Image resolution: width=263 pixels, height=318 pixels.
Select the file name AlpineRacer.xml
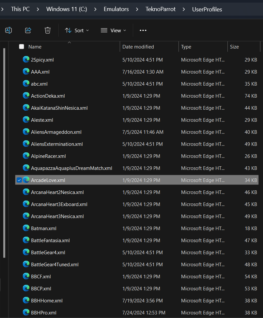[x=48, y=156]
